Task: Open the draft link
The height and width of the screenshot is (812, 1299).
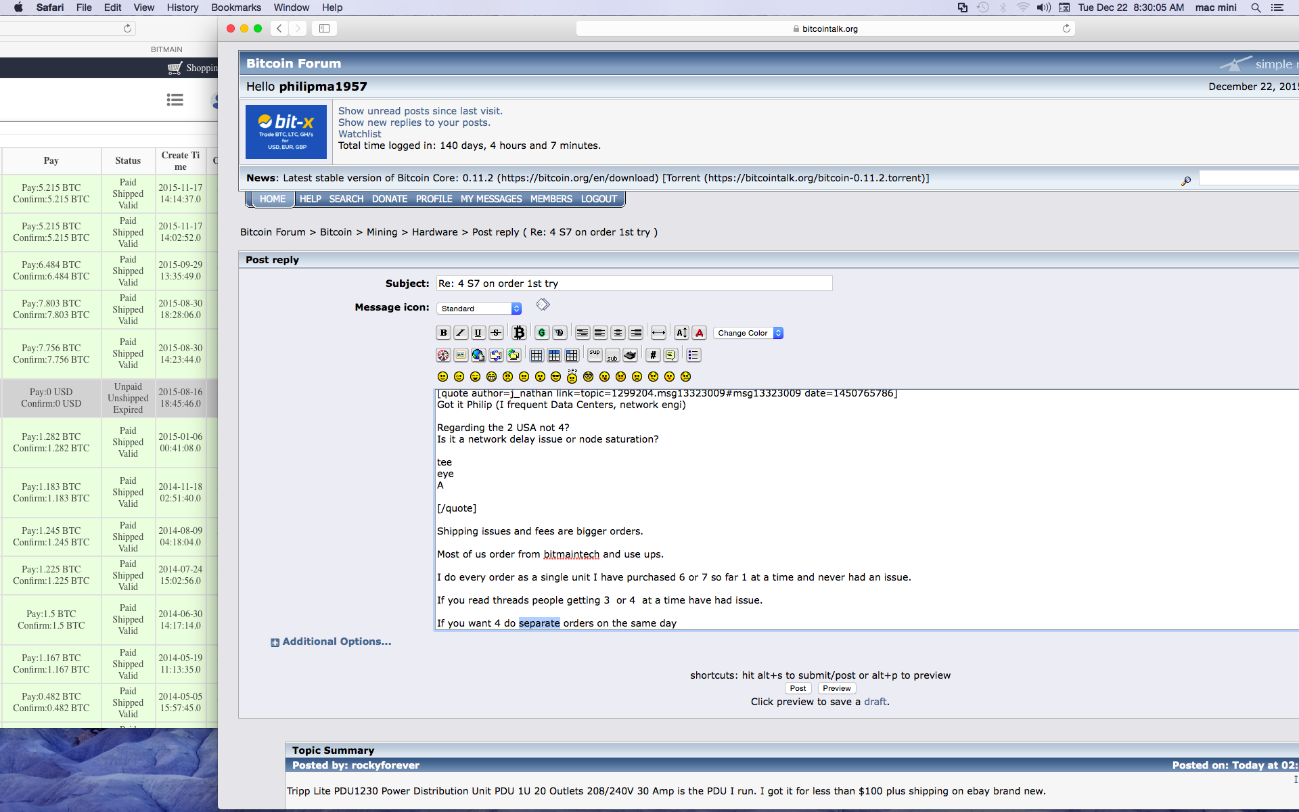Action: click(x=875, y=702)
